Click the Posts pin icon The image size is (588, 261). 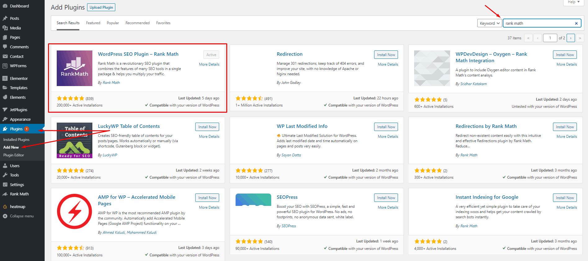5,18
